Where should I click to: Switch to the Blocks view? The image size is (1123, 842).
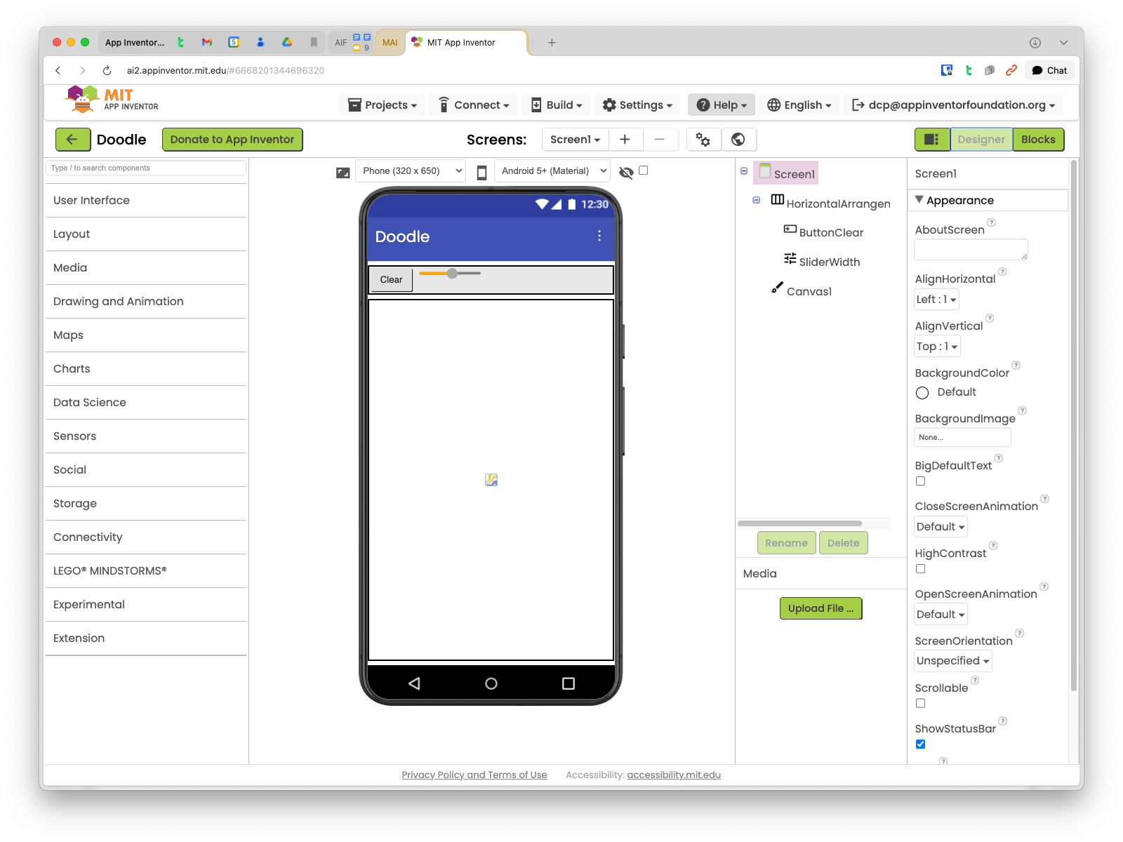coord(1038,140)
